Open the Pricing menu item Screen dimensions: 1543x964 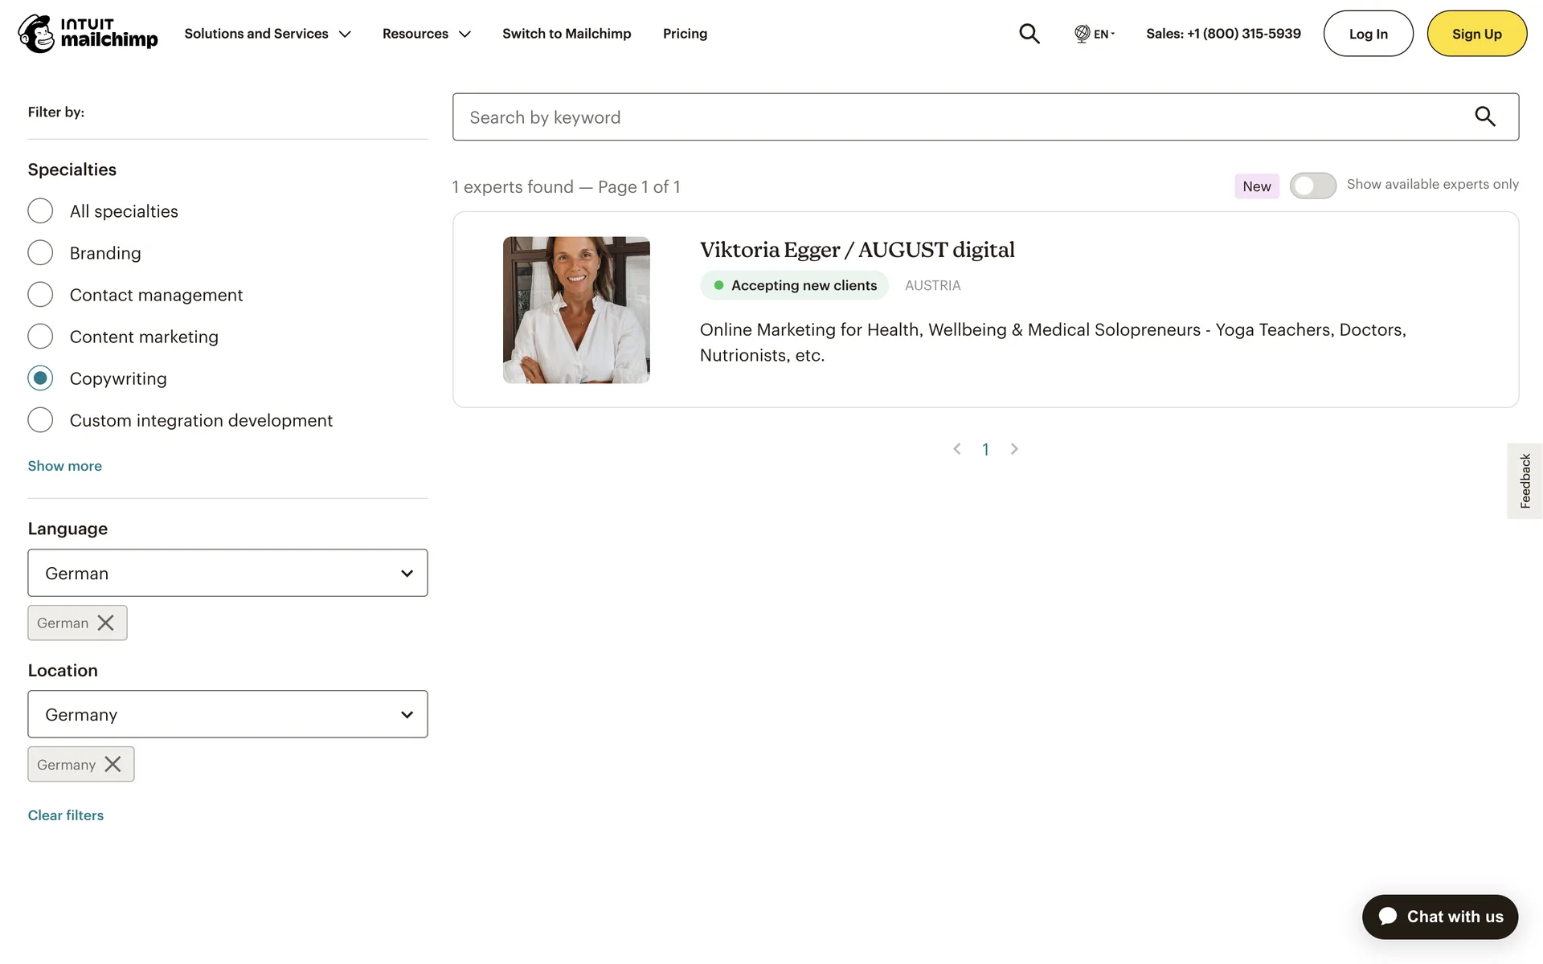tap(685, 34)
